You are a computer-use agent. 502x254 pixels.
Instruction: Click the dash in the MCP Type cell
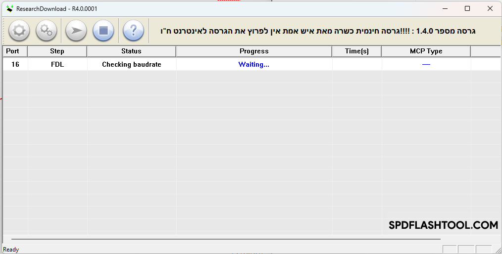(x=426, y=64)
